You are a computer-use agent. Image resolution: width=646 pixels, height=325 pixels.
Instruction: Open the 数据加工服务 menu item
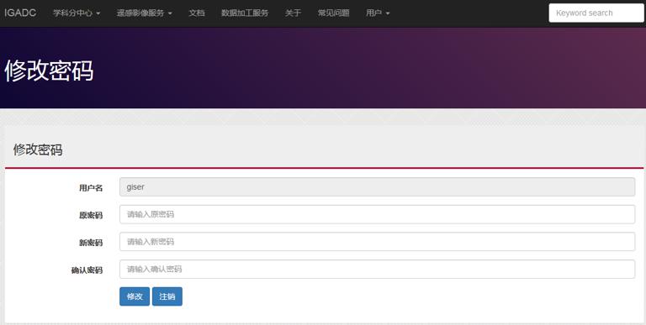245,13
